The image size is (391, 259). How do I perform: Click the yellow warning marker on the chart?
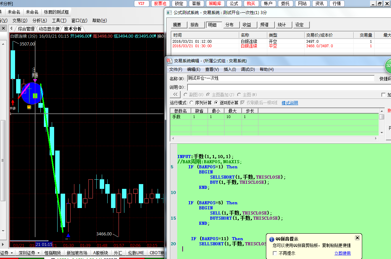29,107
